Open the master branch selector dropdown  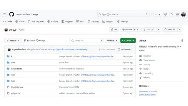tap(13, 41)
